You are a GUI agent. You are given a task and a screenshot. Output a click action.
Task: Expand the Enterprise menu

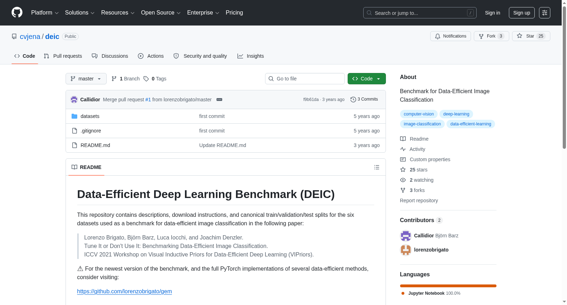coord(203,13)
